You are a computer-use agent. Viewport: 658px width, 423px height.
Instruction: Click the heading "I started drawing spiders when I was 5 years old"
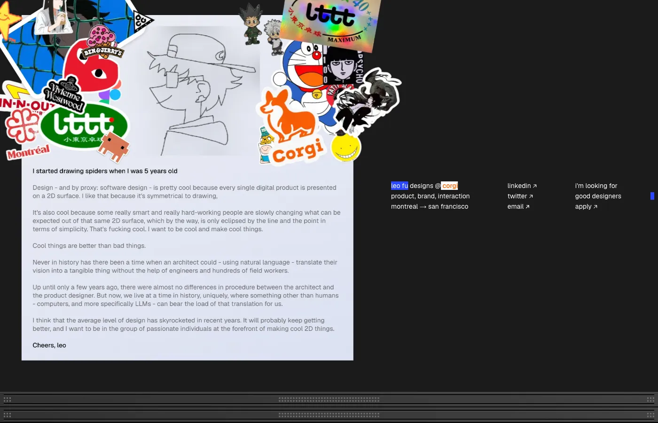[105, 171]
